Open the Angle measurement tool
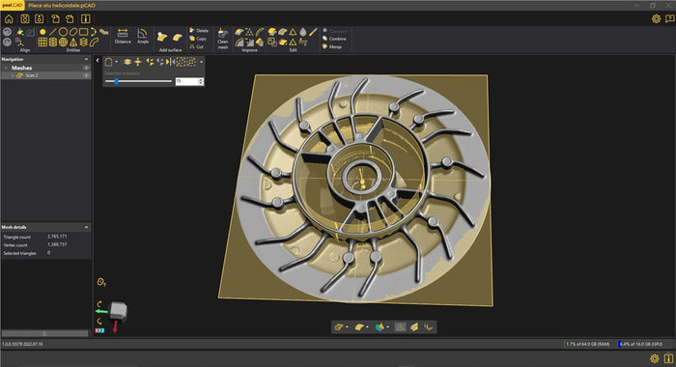 143,37
